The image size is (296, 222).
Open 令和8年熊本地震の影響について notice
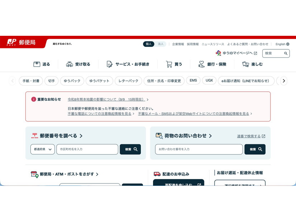click(x=106, y=100)
